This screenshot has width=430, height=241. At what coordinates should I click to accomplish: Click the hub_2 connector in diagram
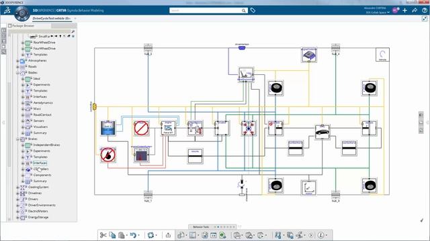148,48
